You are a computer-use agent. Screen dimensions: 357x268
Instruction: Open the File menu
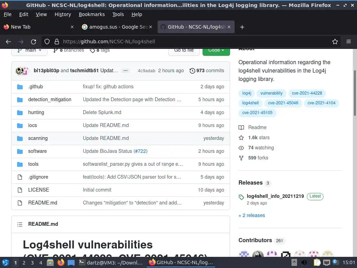8,14
